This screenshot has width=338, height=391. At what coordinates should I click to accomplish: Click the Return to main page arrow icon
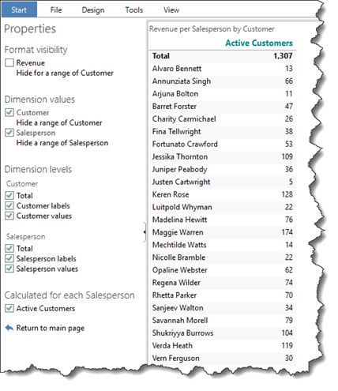click(9, 328)
